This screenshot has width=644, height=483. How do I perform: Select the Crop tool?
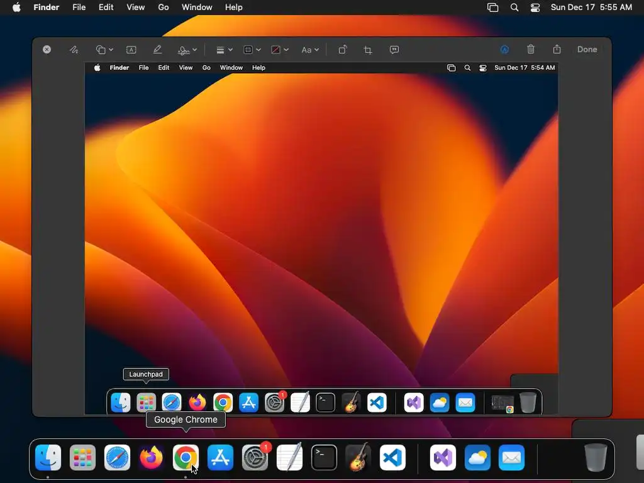pos(368,50)
